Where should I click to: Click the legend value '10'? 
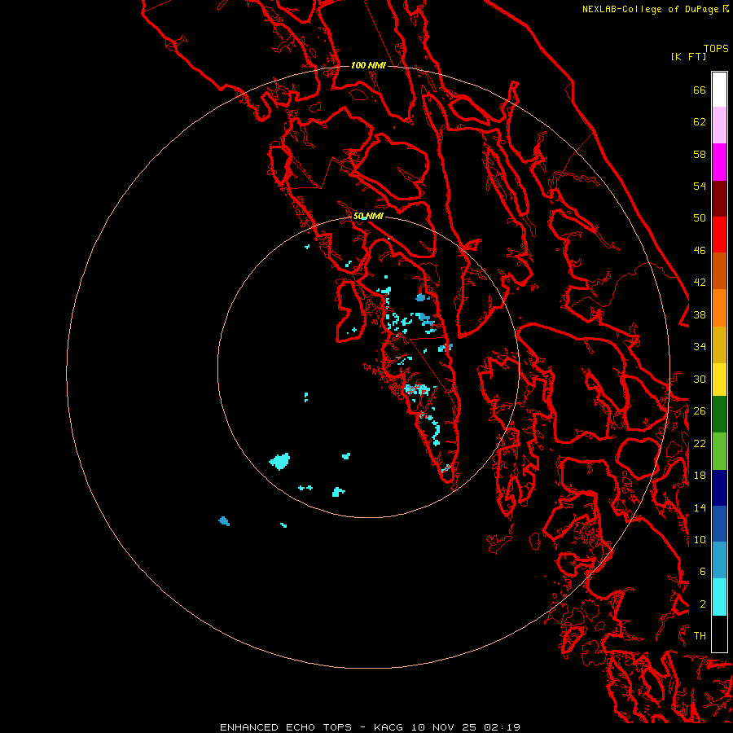tap(700, 540)
